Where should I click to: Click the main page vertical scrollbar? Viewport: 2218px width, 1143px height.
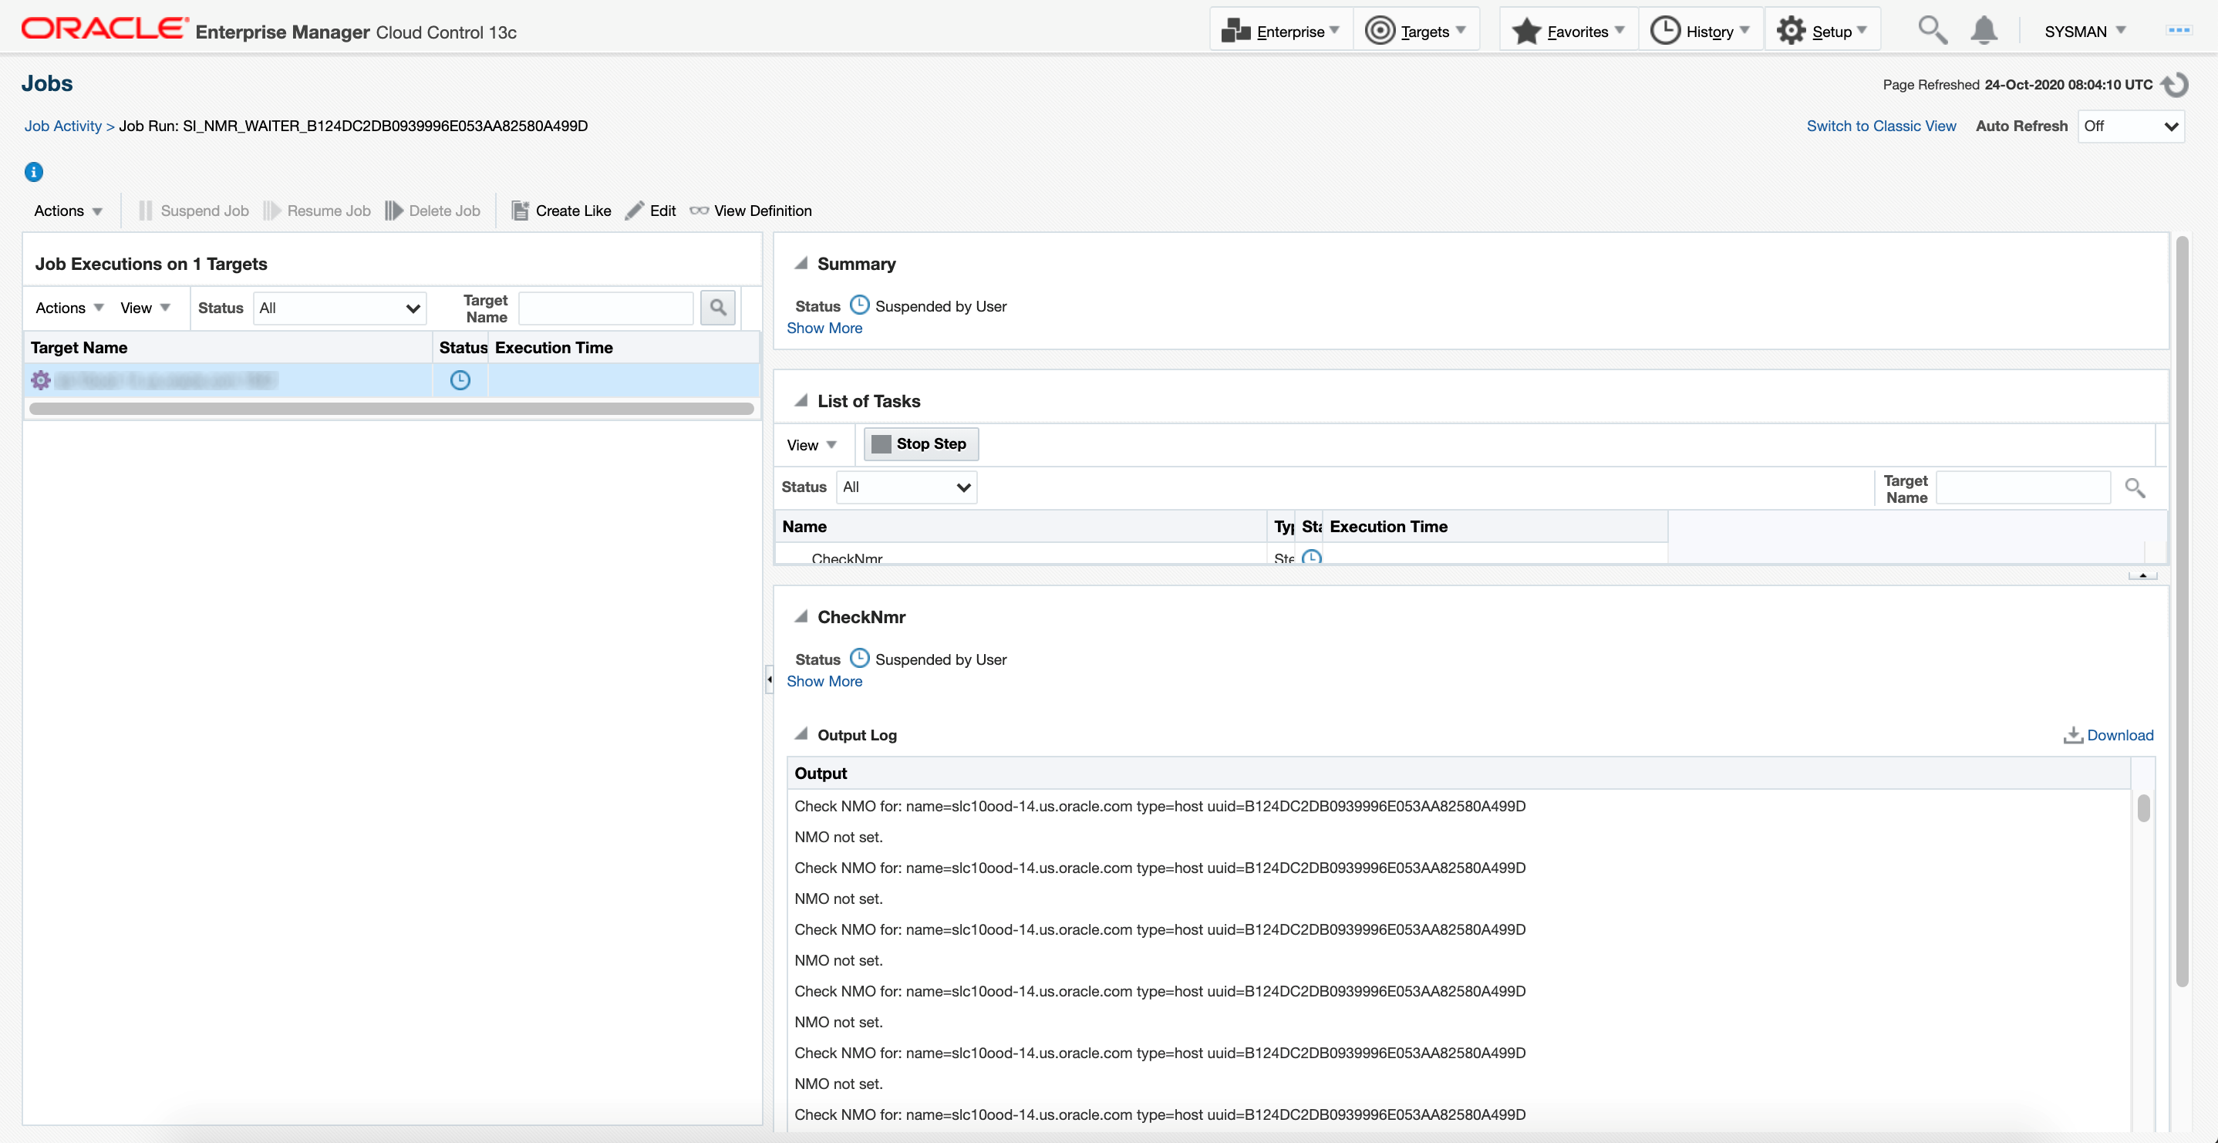(x=2181, y=612)
